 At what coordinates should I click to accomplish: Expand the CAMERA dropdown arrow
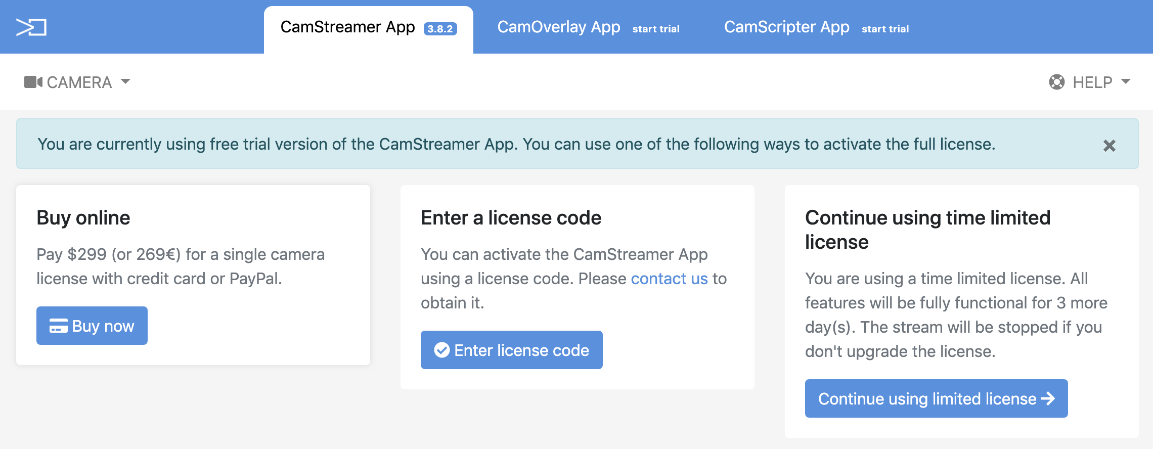point(125,81)
